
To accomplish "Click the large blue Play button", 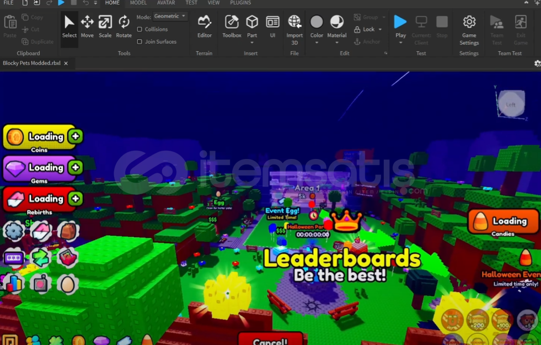I will click(x=400, y=22).
